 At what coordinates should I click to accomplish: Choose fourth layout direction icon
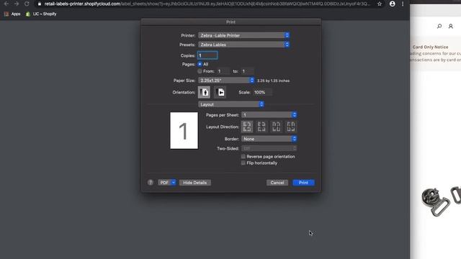point(291,127)
